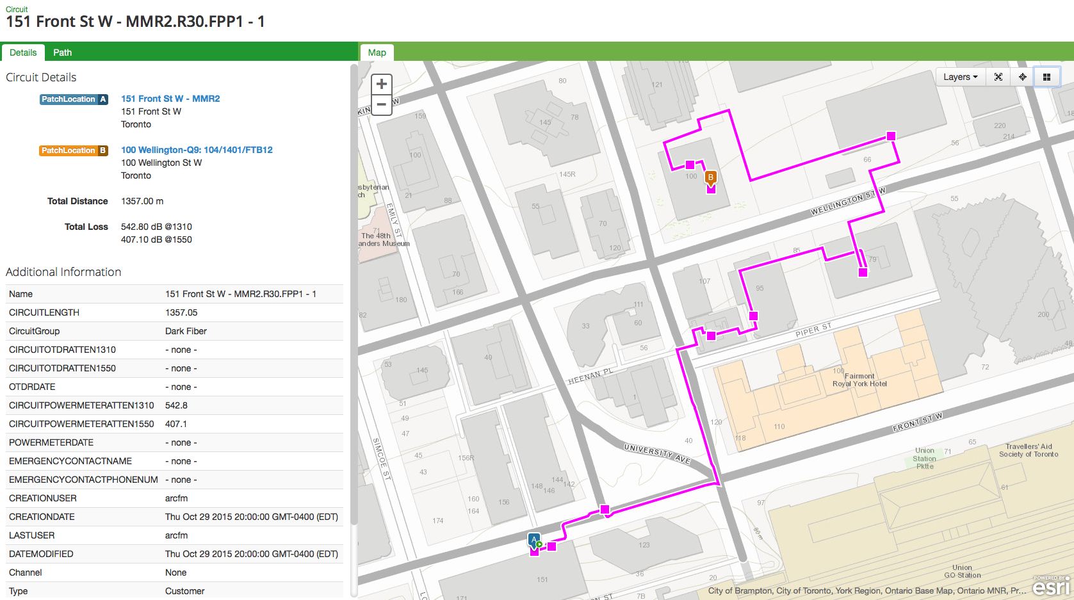
Task: Open the Layers dropdown
Action: [960, 77]
